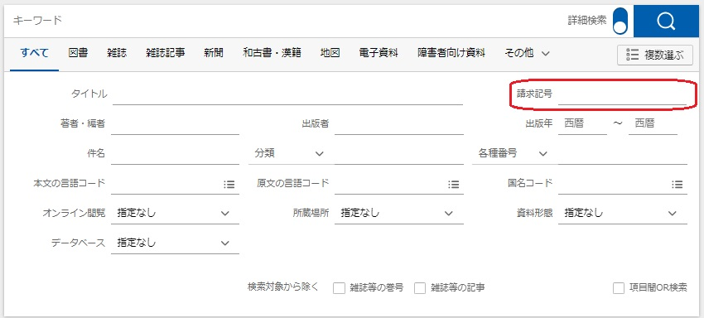Check the 雑誌等の巻号 exclusion box
The image size is (704, 318).
pyautogui.click(x=339, y=288)
